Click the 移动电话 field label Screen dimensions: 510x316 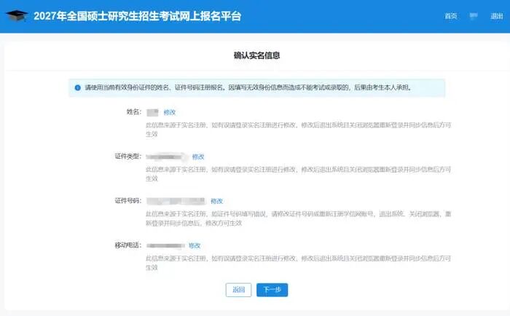(127, 245)
